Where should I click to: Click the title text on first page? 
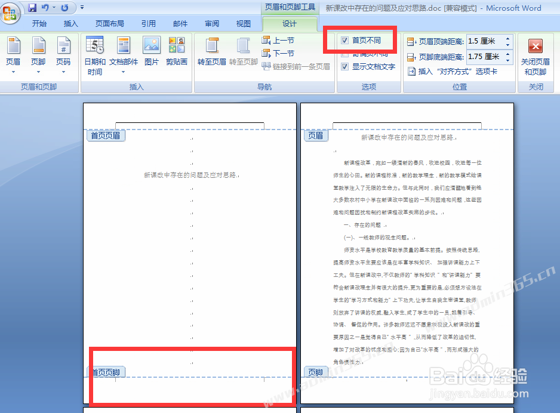(x=192, y=175)
